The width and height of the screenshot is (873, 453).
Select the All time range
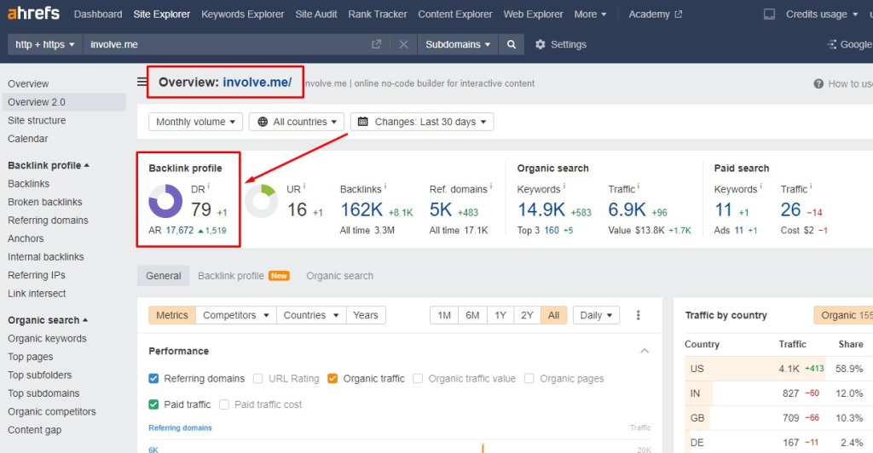553,315
